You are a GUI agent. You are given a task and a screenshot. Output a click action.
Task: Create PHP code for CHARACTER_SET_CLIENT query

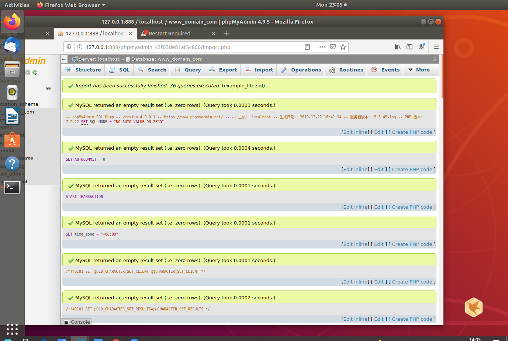412,282
